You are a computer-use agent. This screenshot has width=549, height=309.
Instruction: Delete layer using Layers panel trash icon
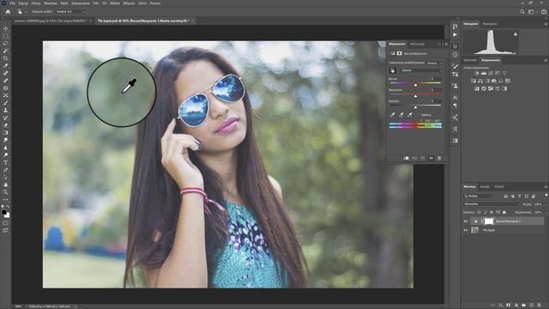[540, 306]
